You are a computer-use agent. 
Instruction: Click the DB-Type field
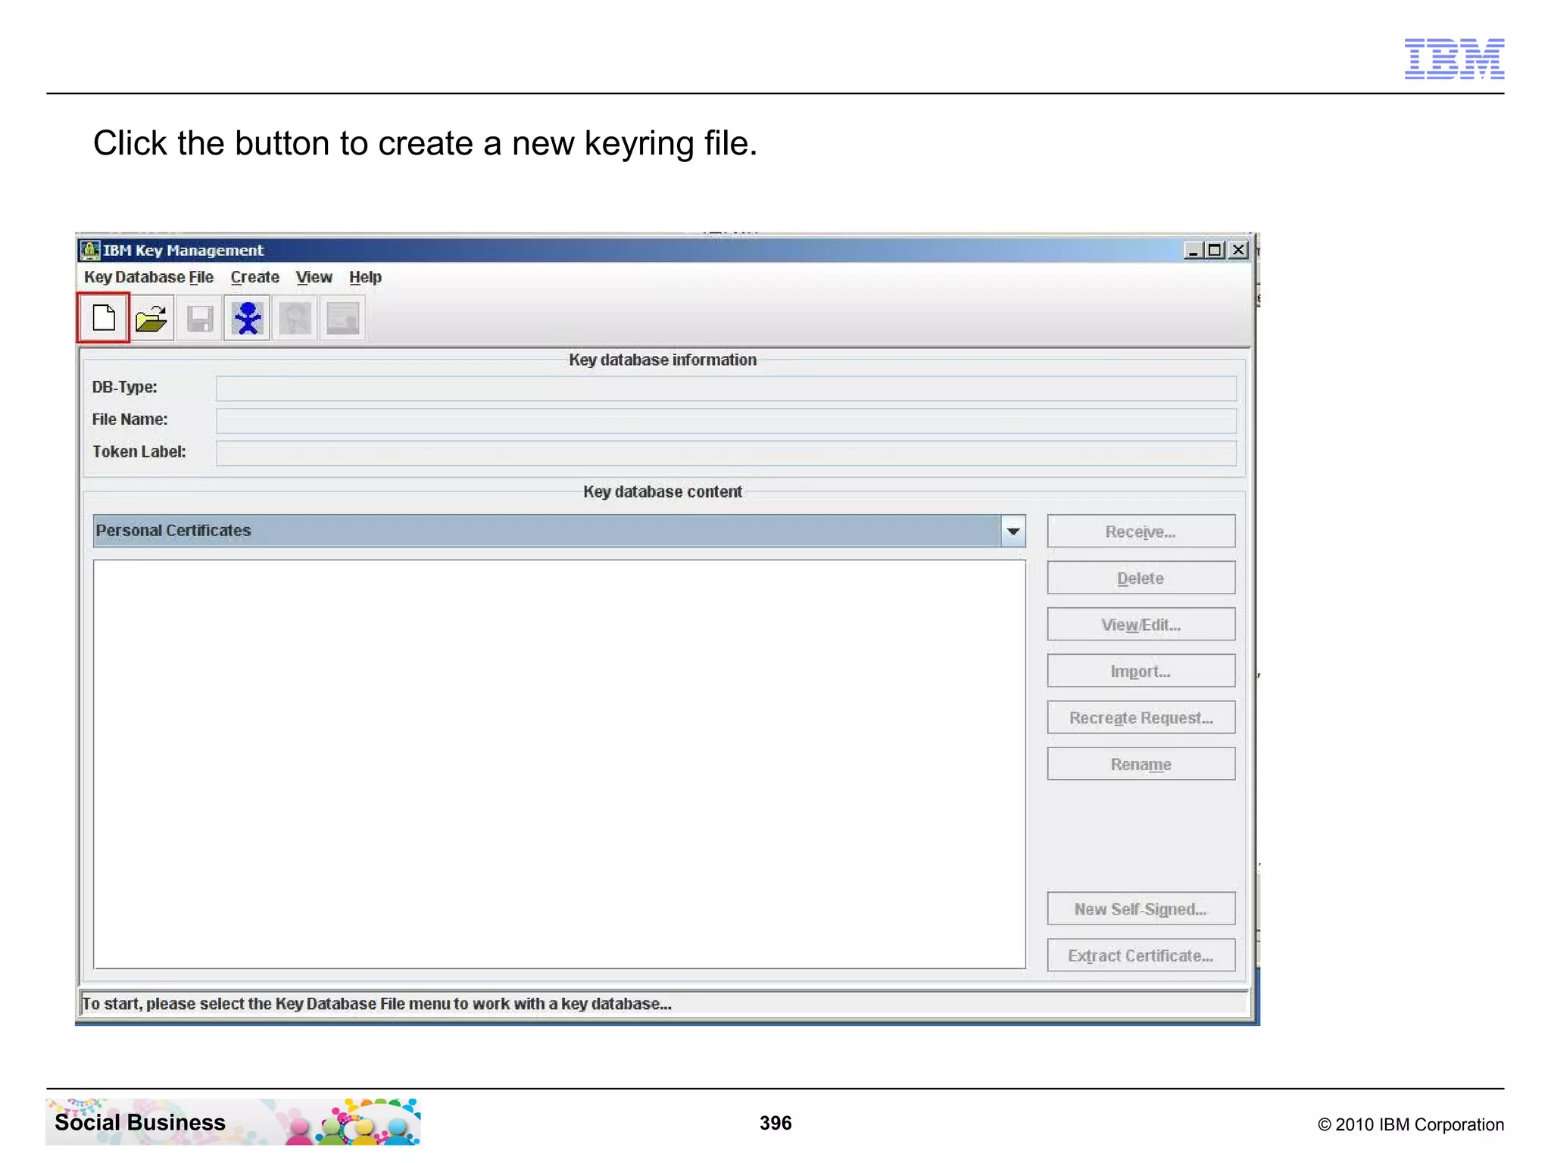[x=726, y=388]
